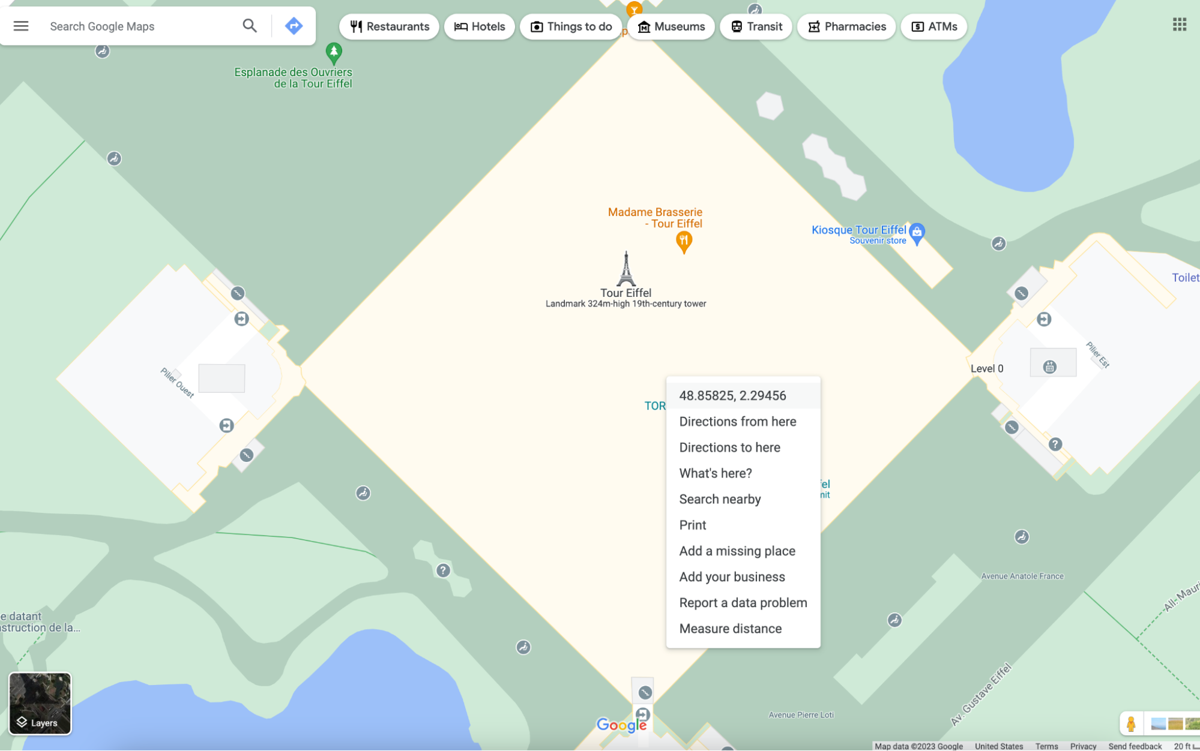Click the Pilier Ouest label
This screenshot has height=751, width=1200.
click(x=177, y=383)
